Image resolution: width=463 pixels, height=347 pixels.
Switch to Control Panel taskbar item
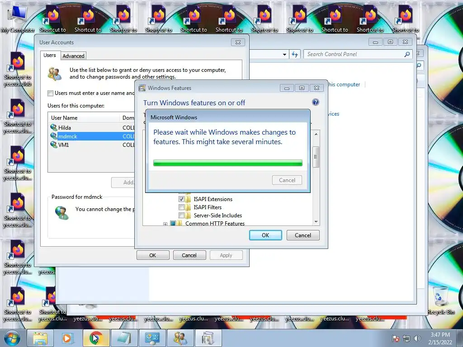[152, 338]
